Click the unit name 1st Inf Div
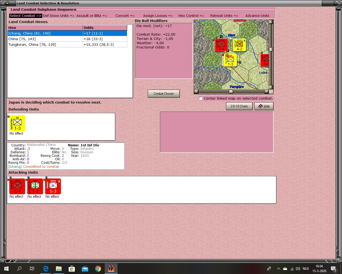 pos(90,145)
